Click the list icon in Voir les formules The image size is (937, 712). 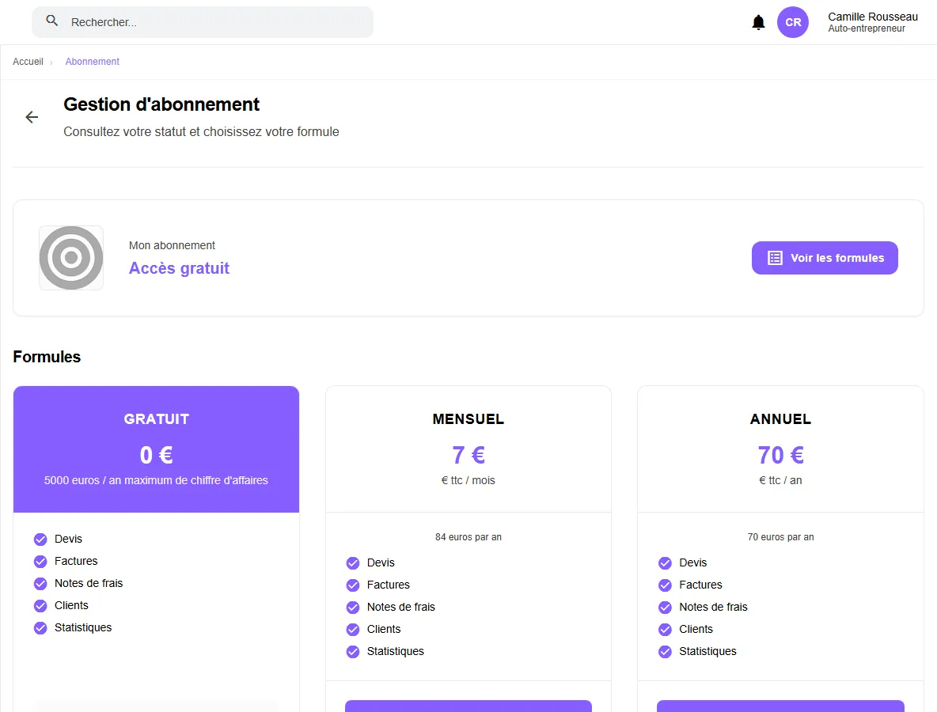point(775,258)
